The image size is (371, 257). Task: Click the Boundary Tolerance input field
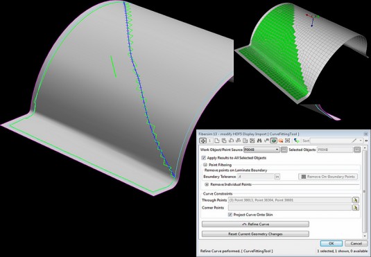[256, 177]
